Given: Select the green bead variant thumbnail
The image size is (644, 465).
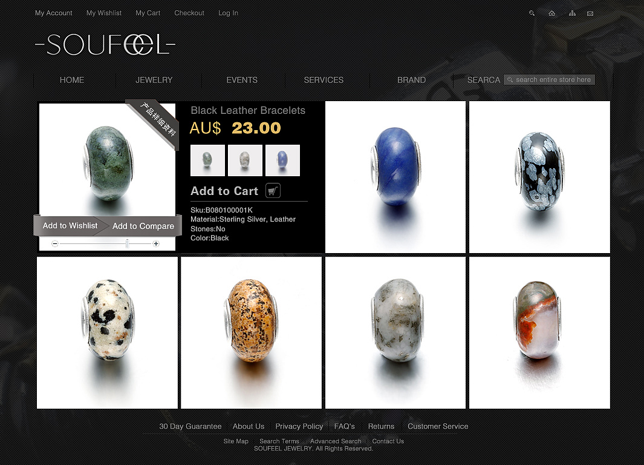Looking at the screenshot, I should 207,160.
